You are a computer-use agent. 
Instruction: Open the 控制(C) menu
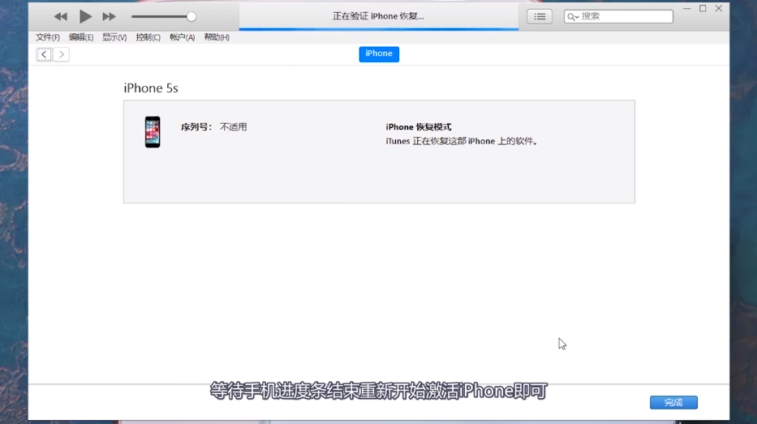[148, 37]
